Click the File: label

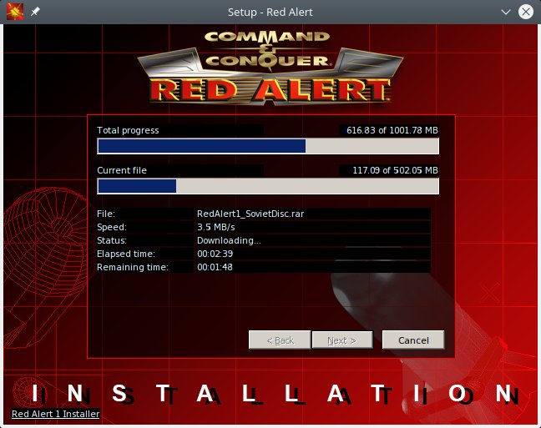106,214
